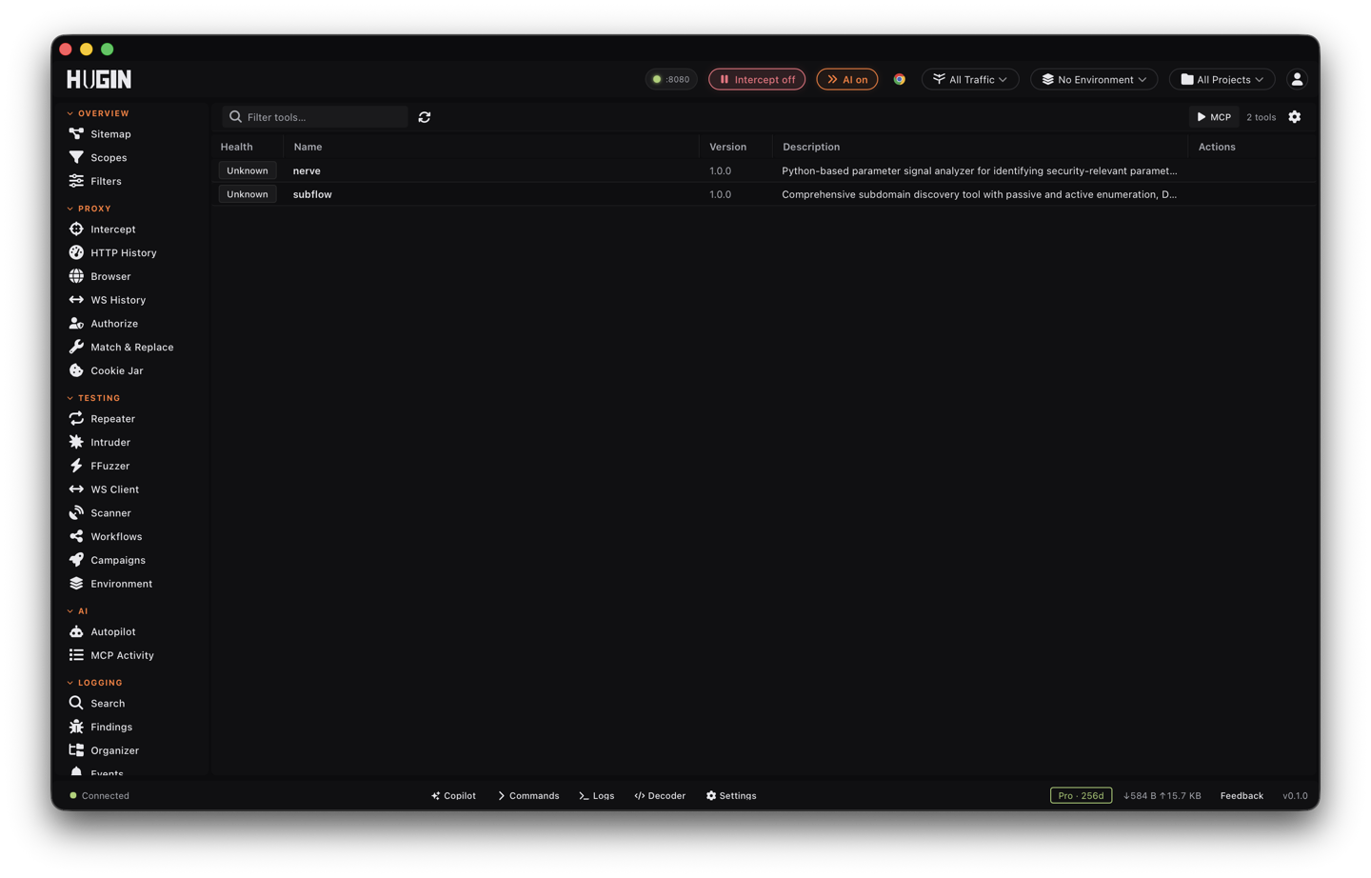Open MCP Activity in the sidebar

[x=111, y=655]
